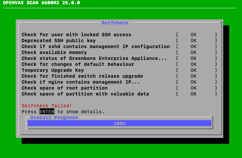The height and width of the screenshot is (158, 242).
Task: Click the OPENVAS SCAN header title
Action: [x=41, y=3]
